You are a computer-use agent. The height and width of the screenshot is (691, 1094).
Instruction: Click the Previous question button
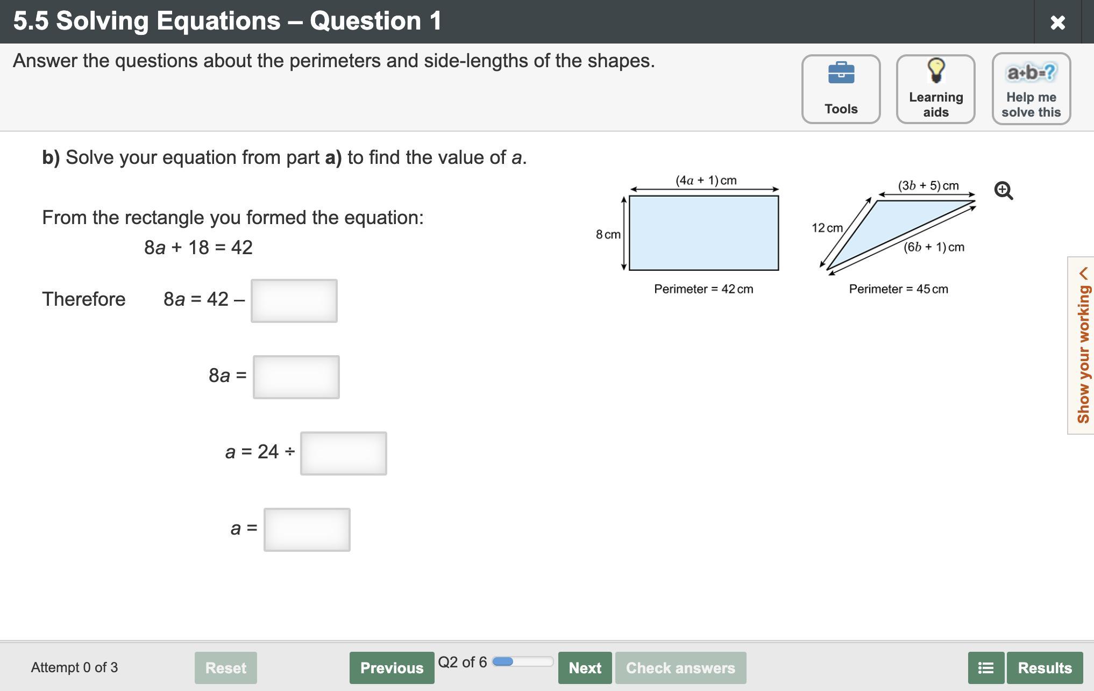[392, 668]
